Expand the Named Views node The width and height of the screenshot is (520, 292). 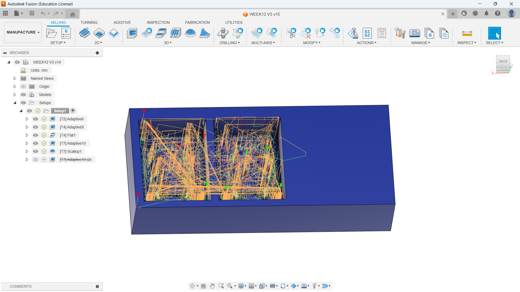pyautogui.click(x=15, y=78)
